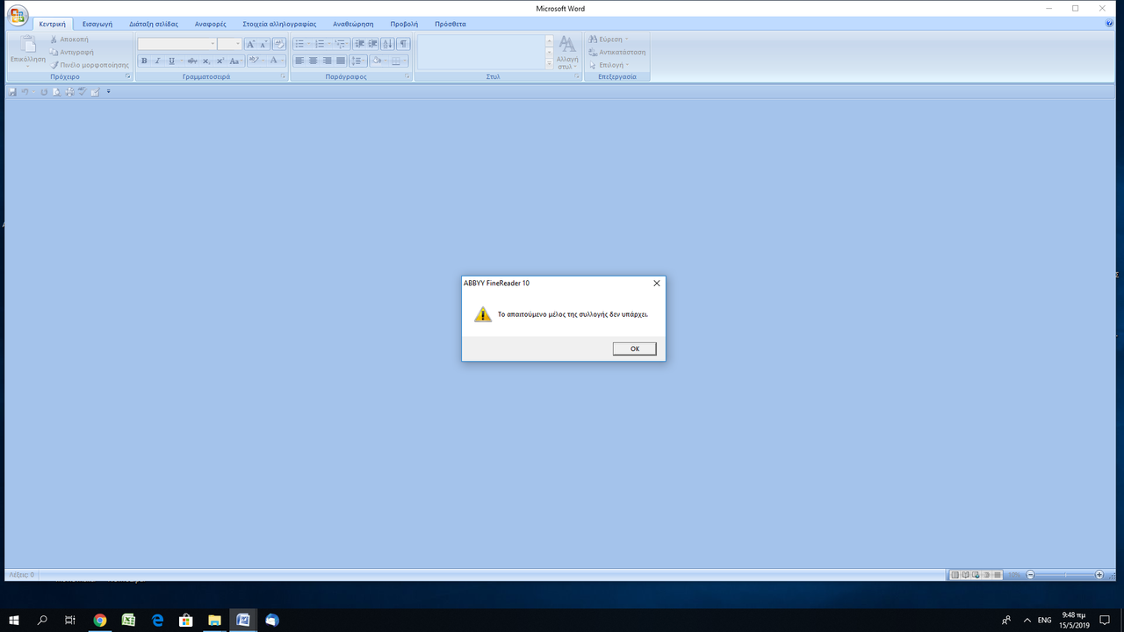The height and width of the screenshot is (632, 1124).
Task: Click Πινέλο μορφοποίησης format painter
Action: point(90,65)
